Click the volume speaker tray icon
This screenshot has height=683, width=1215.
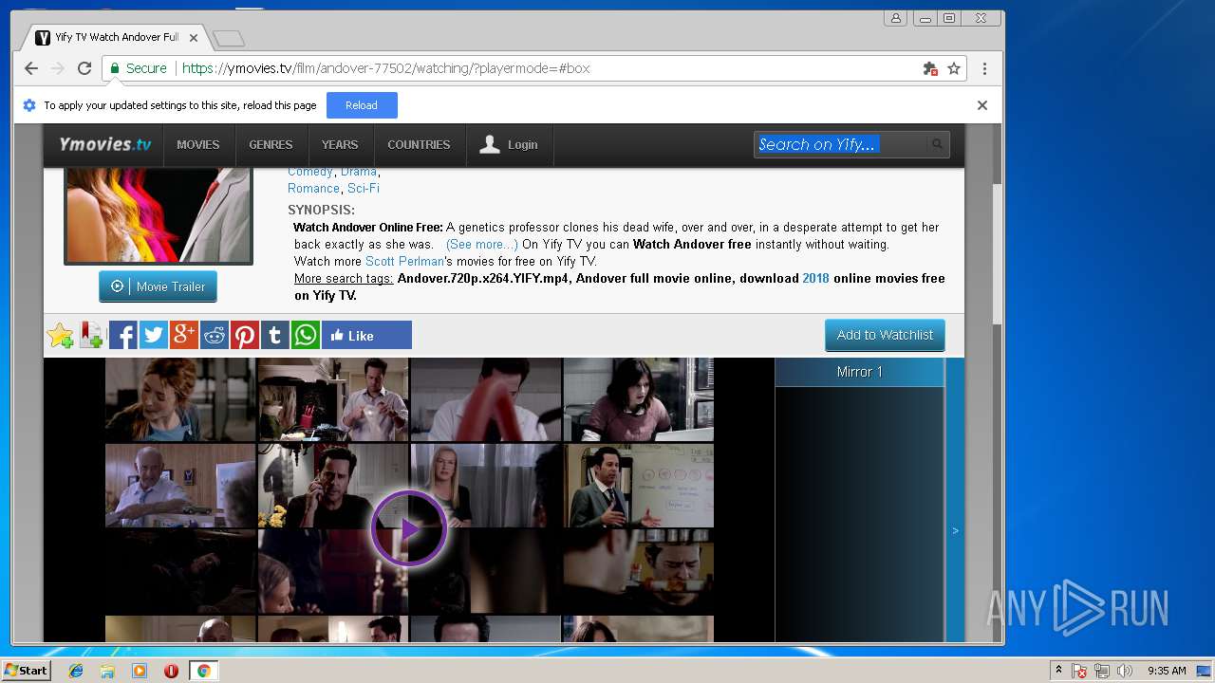coord(1125,671)
